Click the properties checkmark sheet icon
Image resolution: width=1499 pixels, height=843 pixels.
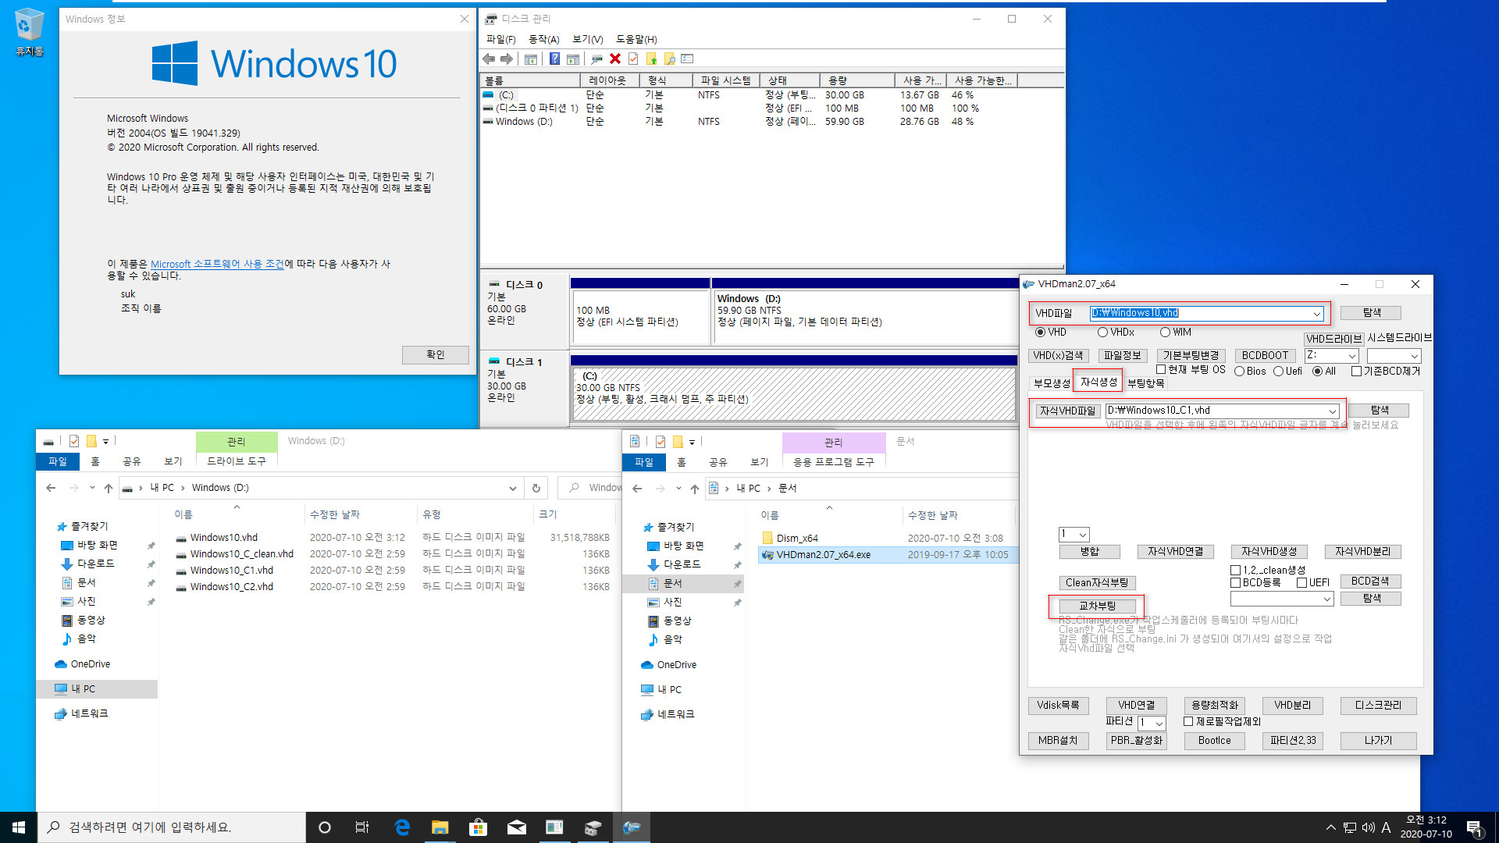point(633,59)
